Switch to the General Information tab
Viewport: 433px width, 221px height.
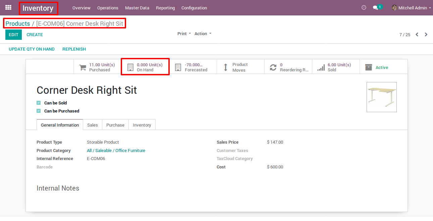pyautogui.click(x=60, y=125)
